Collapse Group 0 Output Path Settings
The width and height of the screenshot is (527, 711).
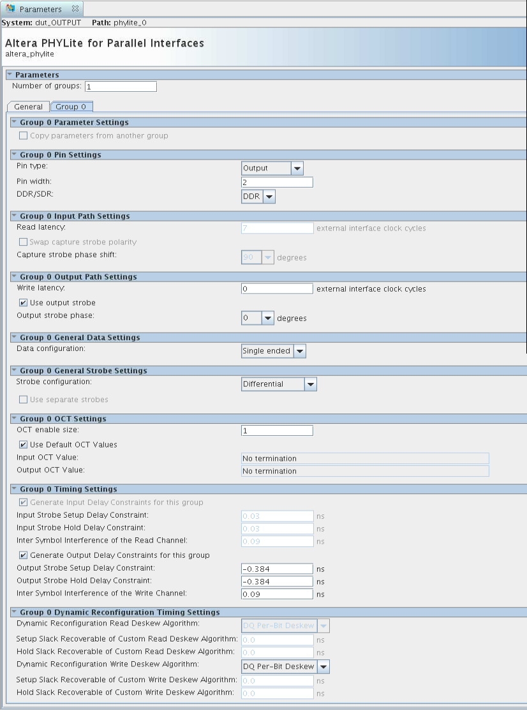pyautogui.click(x=14, y=276)
